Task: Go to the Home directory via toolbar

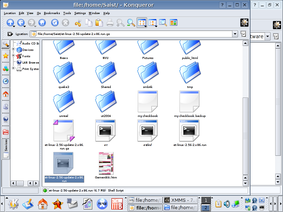Action: tap(42, 23)
